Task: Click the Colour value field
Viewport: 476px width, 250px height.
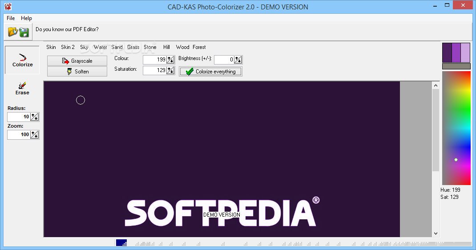Action: coord(155,60)
